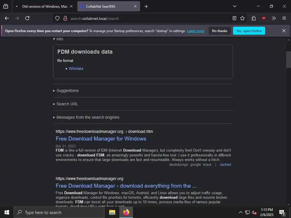Switch to Old versions of Windows tab
This screenshot has width=291, height=218.
click(45, 7)
